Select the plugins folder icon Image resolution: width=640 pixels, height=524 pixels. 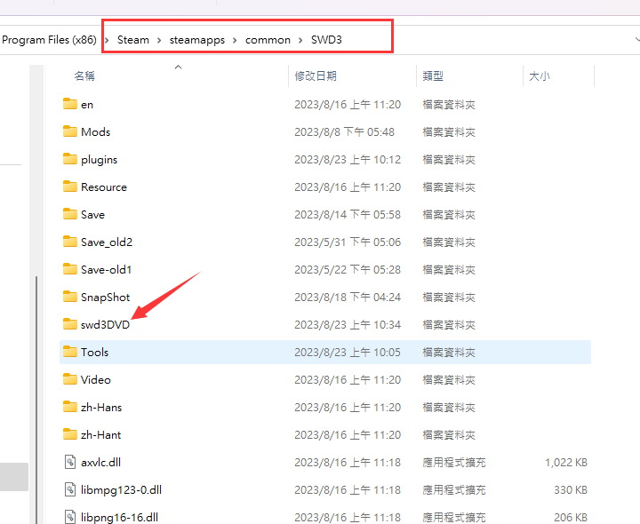click(70, 160)
